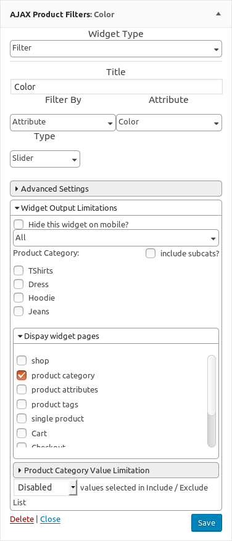Collapse the Dispay widget pages section

point(116,336)
